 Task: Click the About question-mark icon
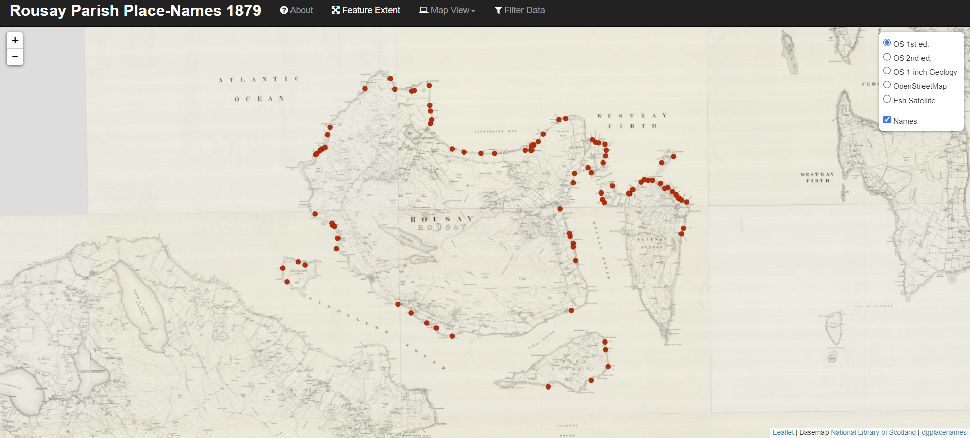pos(284,10)
